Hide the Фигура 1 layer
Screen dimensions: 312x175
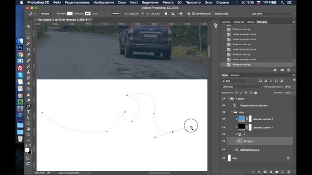point(223,141)
